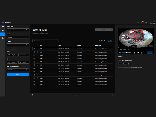Open the live view camera icon in sidebar
The image size is (156, 117).
(3, 27)
